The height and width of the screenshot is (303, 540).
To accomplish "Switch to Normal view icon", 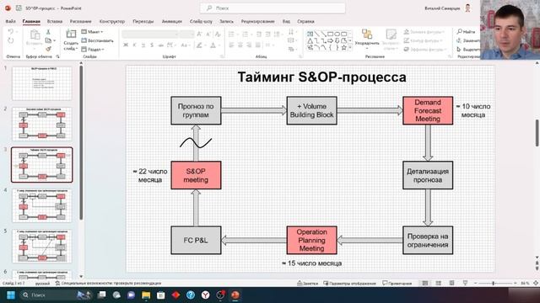I will point(425,284).
